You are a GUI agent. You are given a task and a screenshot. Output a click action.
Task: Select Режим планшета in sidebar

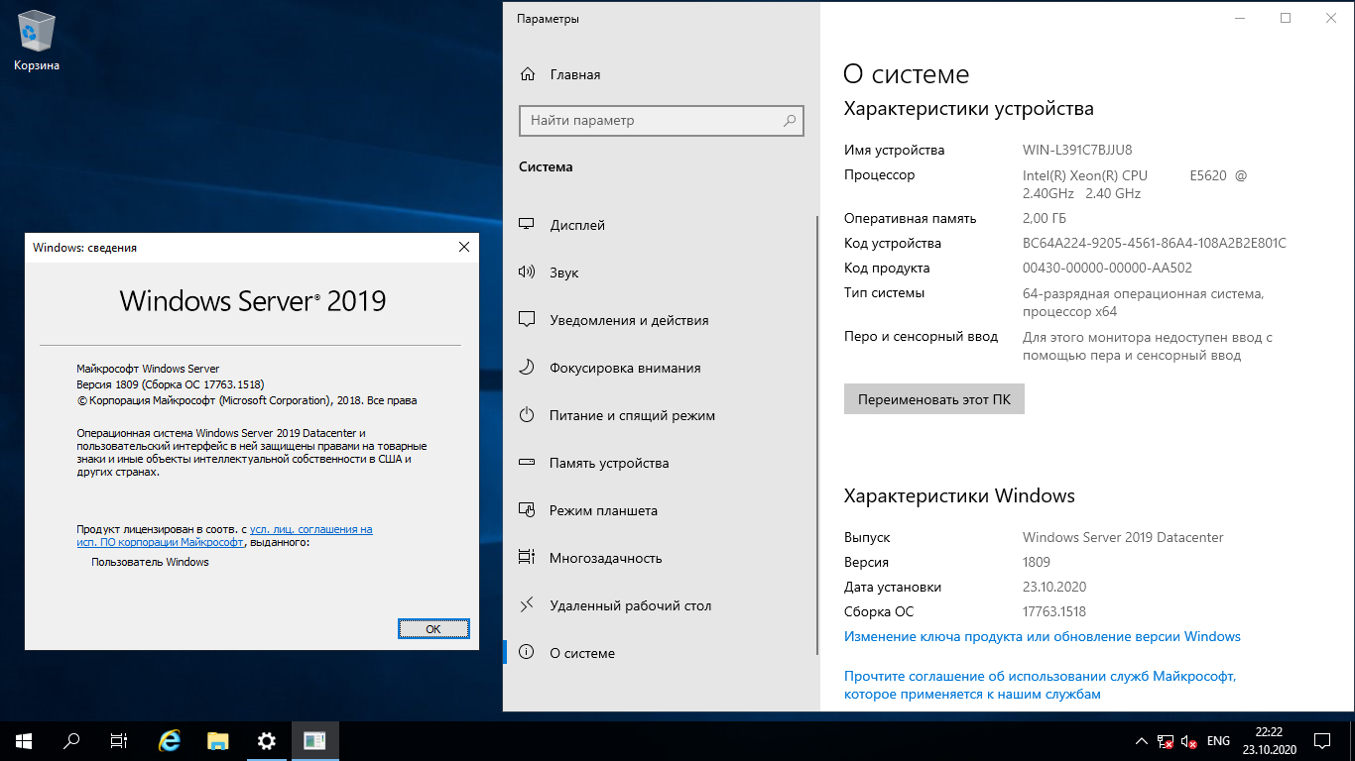603,510
